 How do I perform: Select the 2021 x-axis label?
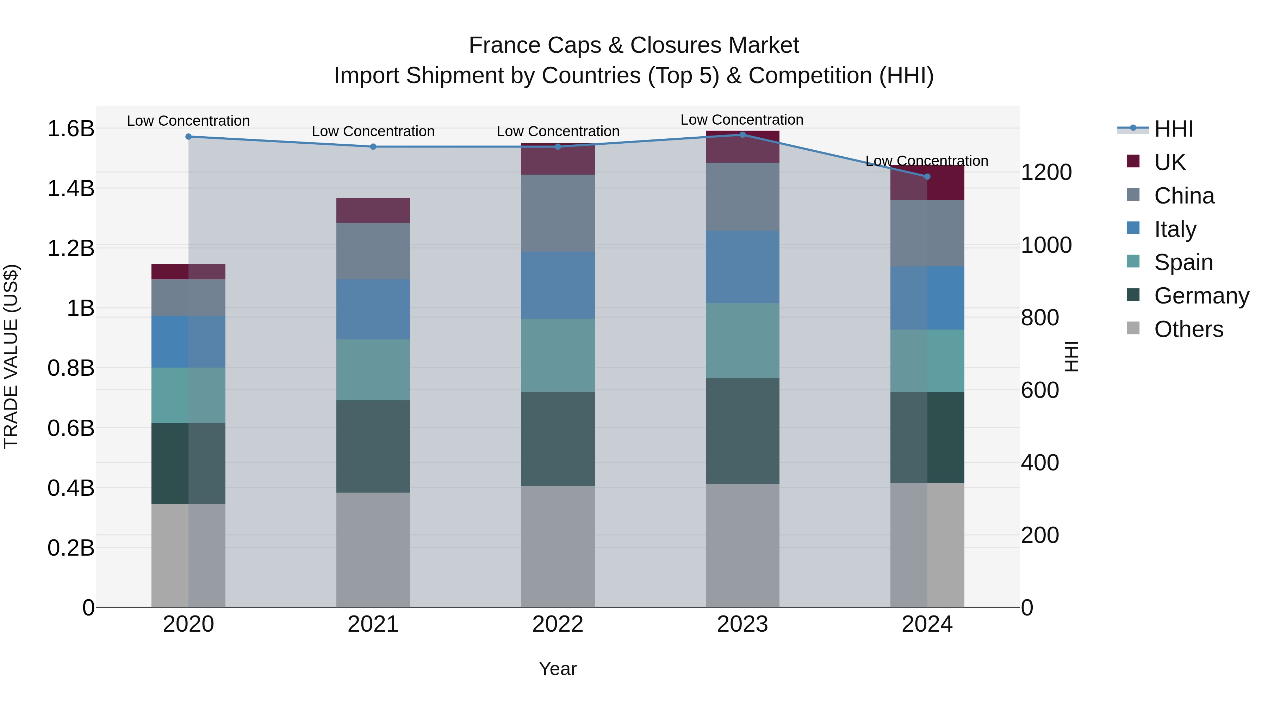[373, 624]
